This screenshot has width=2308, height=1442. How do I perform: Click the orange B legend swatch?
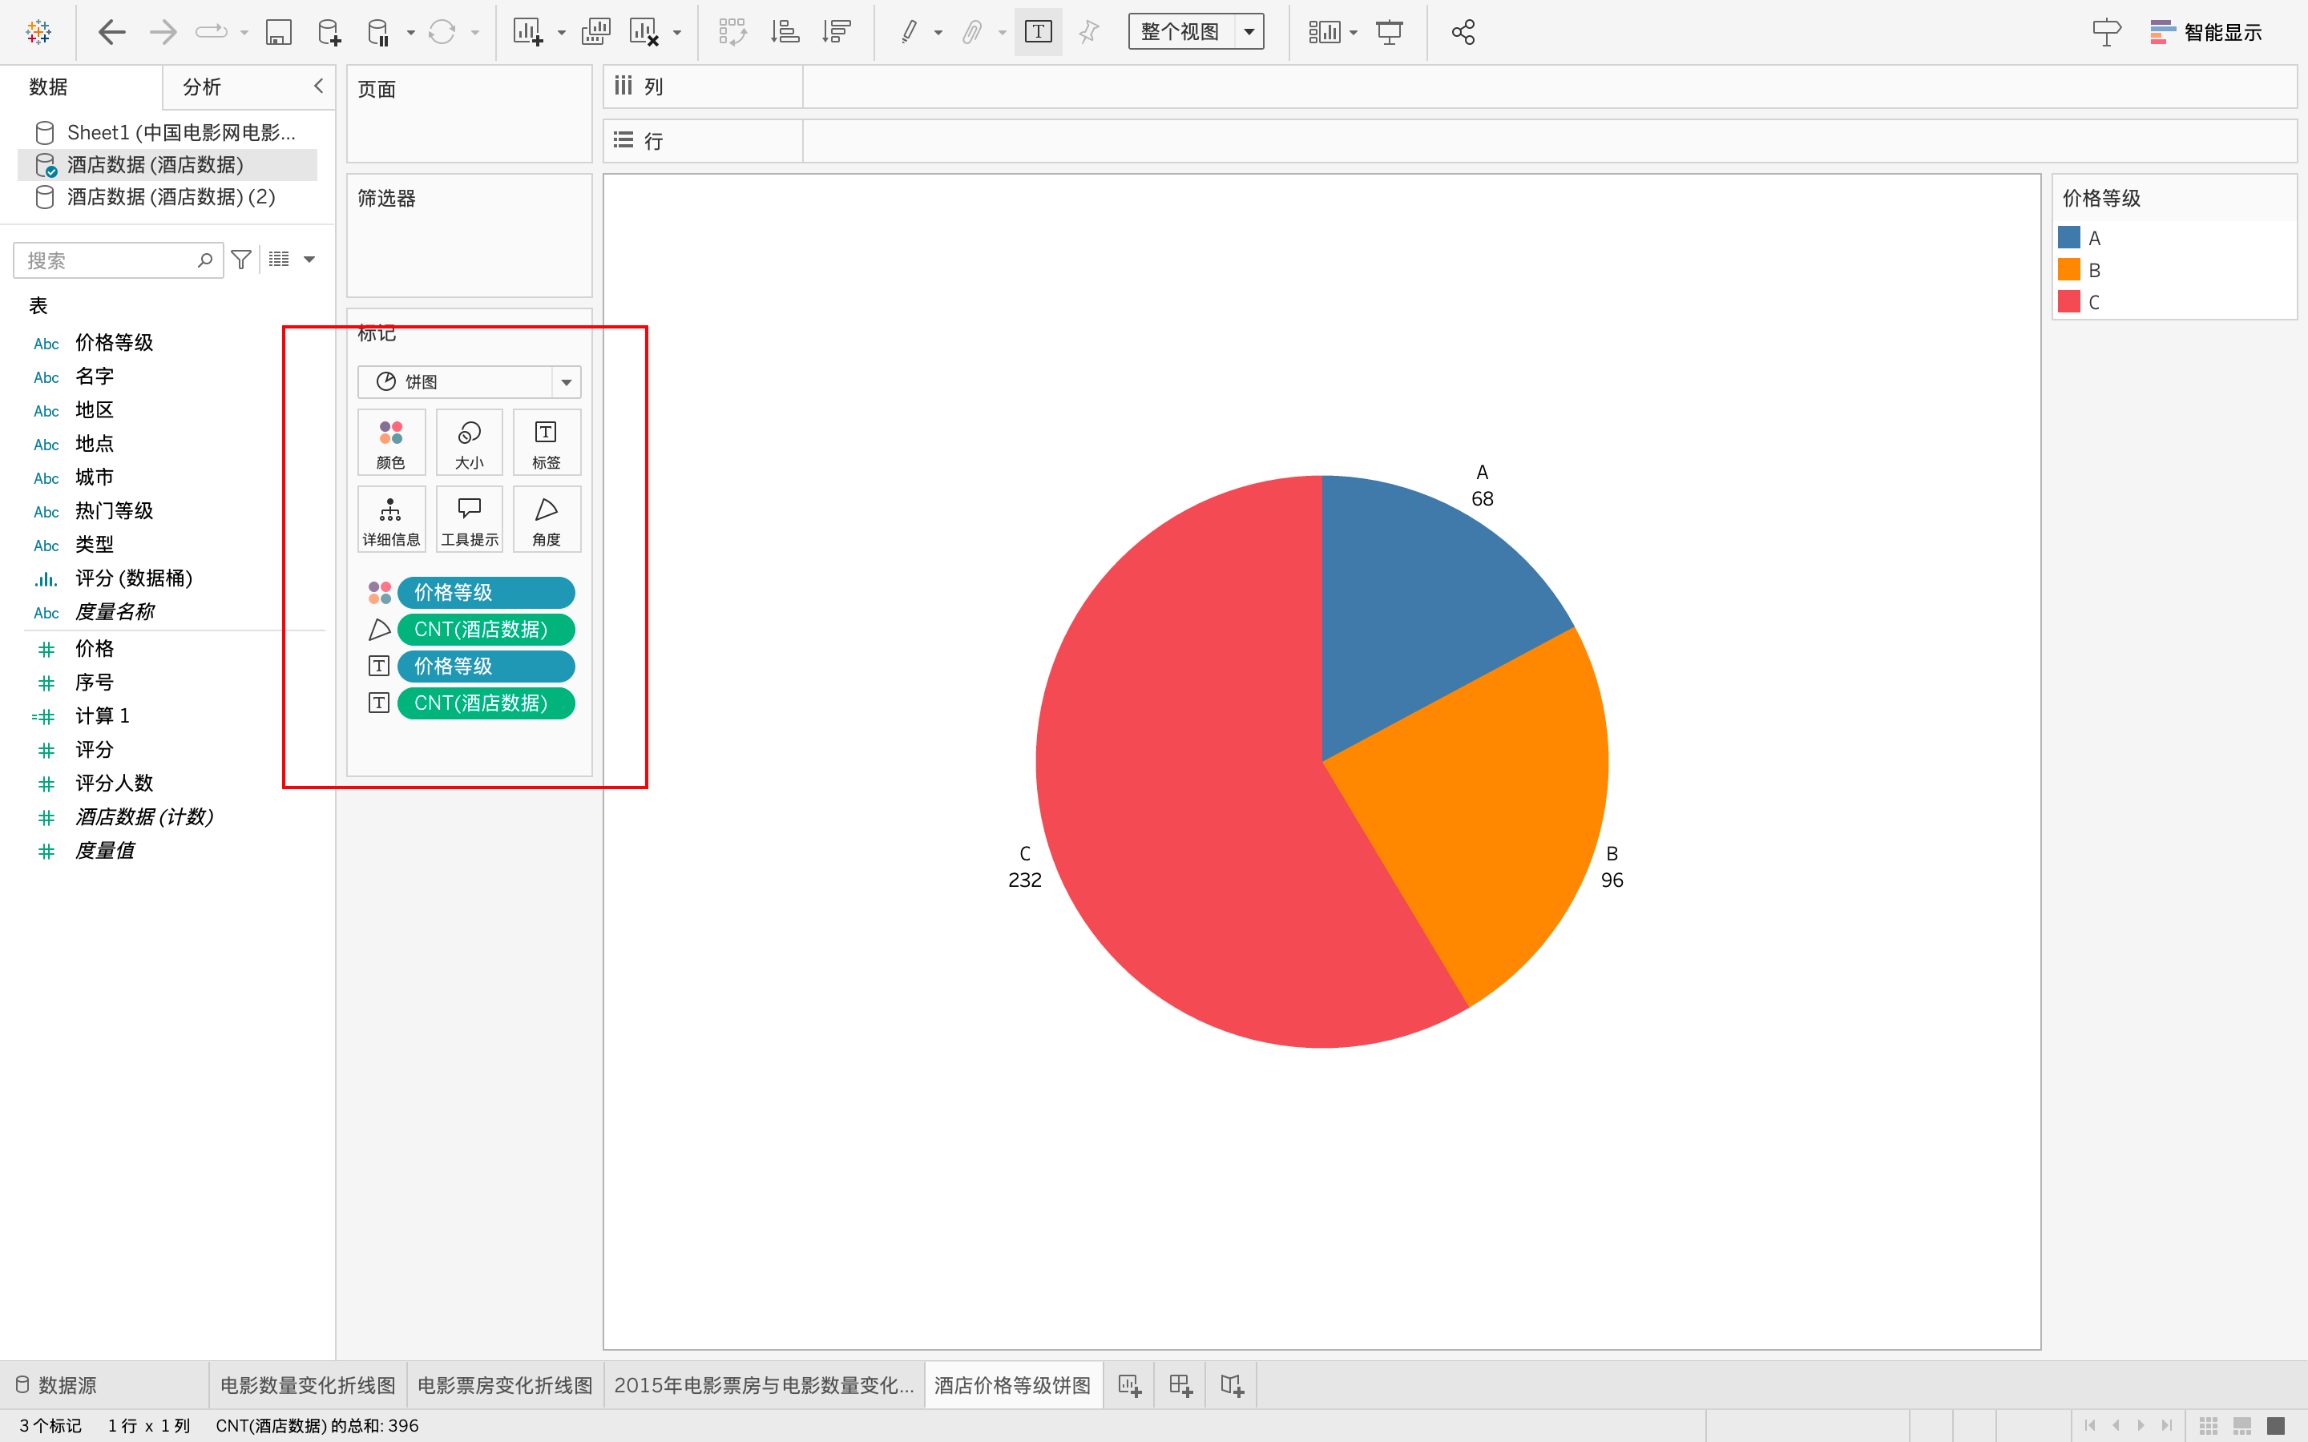2068,270
